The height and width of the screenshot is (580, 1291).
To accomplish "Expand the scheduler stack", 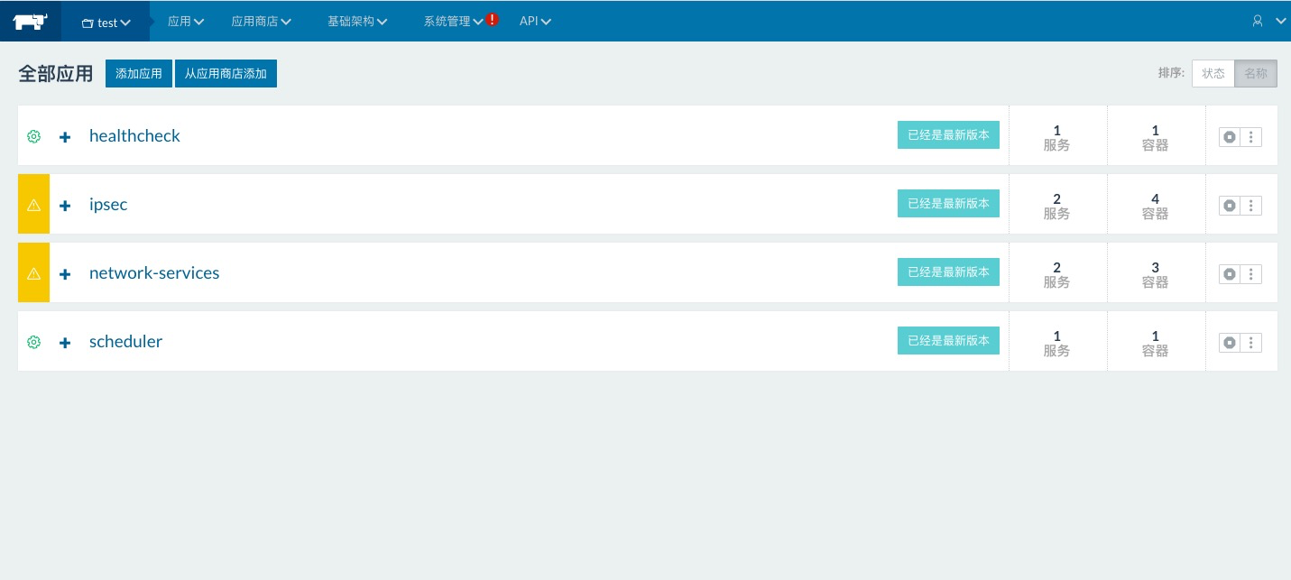I will point(65,343).
